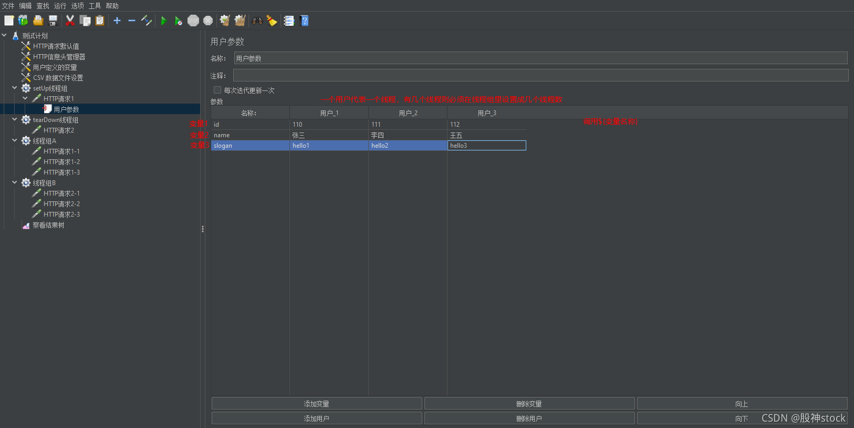
Task: Save the test plan with floppy icon
Action: coord(53,21)
